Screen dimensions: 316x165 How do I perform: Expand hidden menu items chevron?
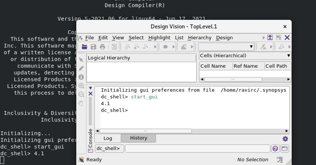(263, 38)
